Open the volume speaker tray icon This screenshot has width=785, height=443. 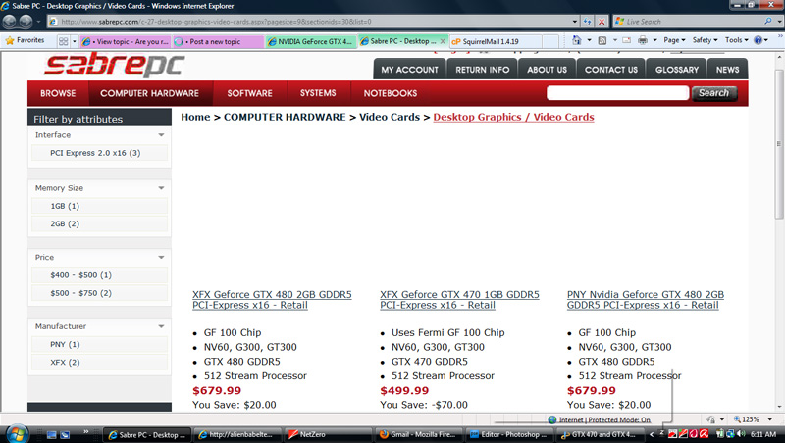(x=741, y=434)
